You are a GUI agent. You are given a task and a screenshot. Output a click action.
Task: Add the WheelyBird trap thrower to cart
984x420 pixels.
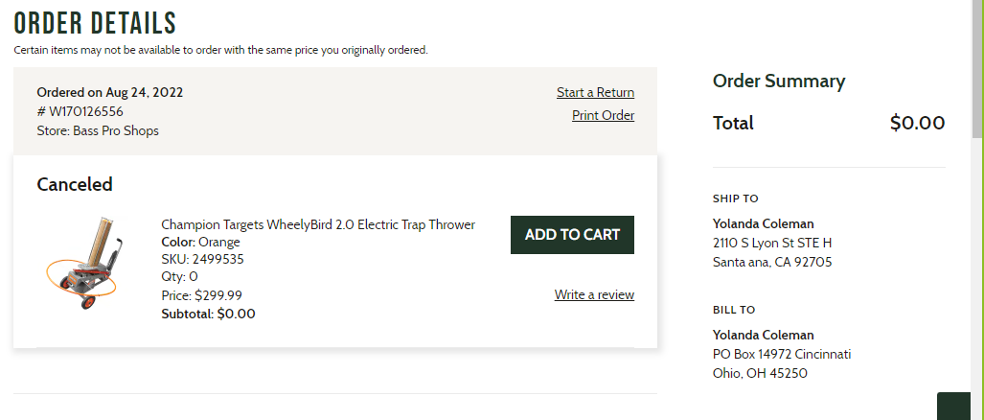pyautogui.click(x=572, y=235)
